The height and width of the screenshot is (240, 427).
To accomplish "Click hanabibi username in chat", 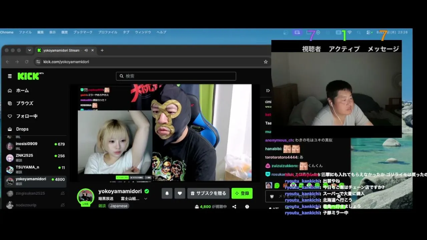I will (273, 149).
